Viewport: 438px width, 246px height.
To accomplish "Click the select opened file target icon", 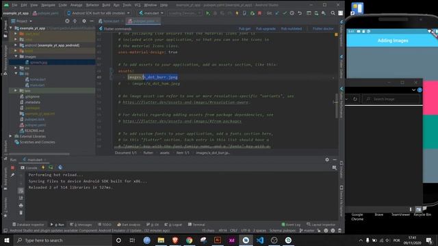I will [x=67, y=21].
